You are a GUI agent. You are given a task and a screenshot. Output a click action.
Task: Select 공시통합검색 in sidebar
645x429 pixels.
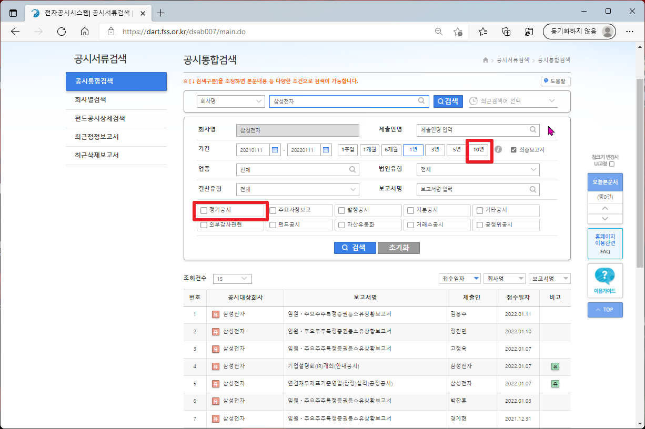(116, 81)
